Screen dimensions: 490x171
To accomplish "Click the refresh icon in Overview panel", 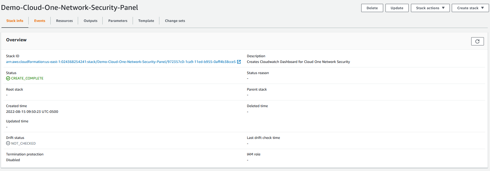I will 477,41.
